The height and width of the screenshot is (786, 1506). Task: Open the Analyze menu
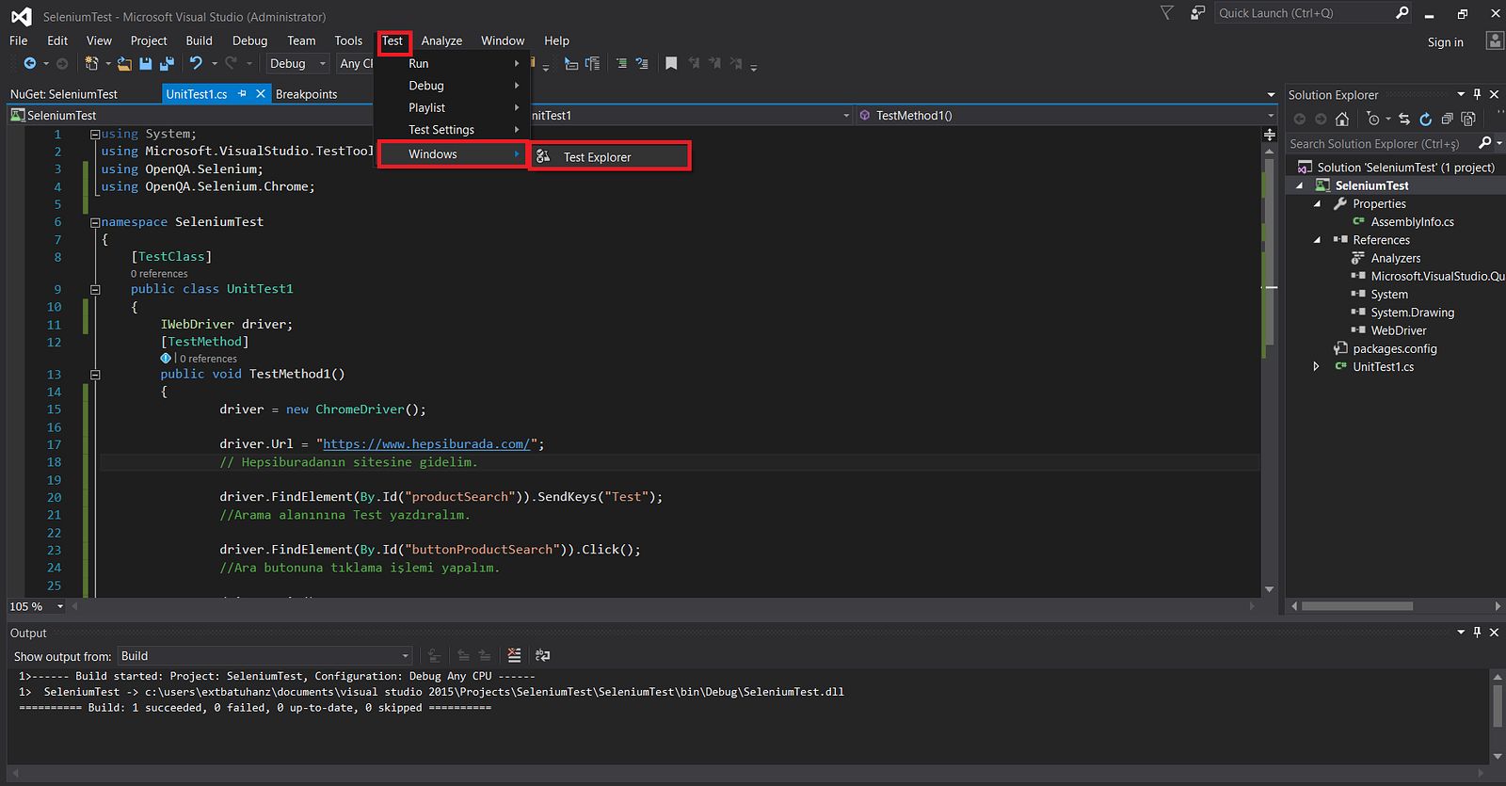point(441,40)
